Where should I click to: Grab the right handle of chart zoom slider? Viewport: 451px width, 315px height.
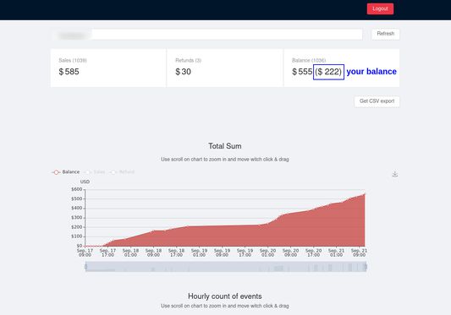click(x=366, y=267)
